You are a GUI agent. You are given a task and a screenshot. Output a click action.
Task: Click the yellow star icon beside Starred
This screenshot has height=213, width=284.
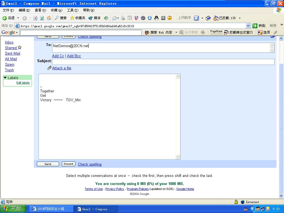point(20,47)
